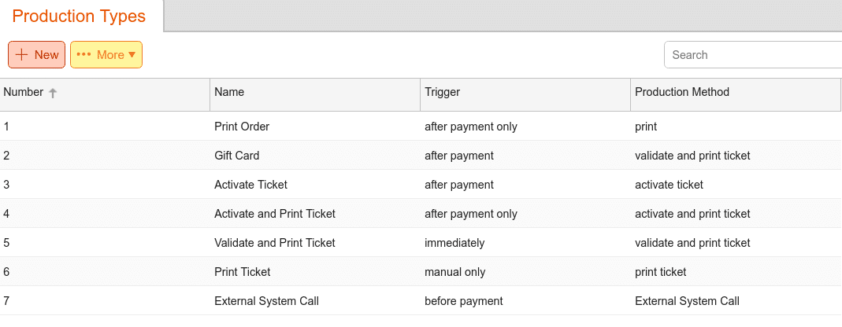Screen dimensions: 842x327
Task: Expand the More dropdown arrow
Action: [x=132, y=55]
